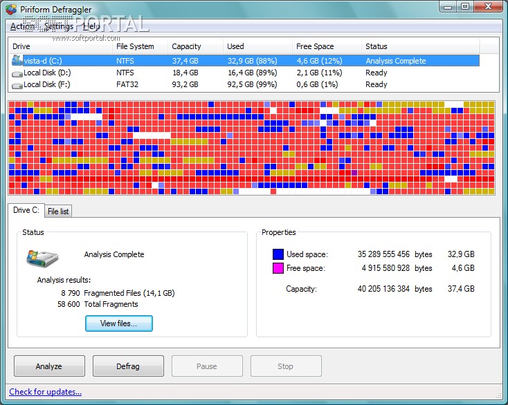508x405 pixels.
Task: Click the disabled Pause button
Action: pyautogui.click(x=207, y=366)
